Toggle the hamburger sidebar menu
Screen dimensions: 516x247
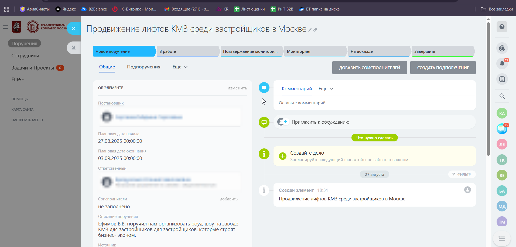point(6,27)
